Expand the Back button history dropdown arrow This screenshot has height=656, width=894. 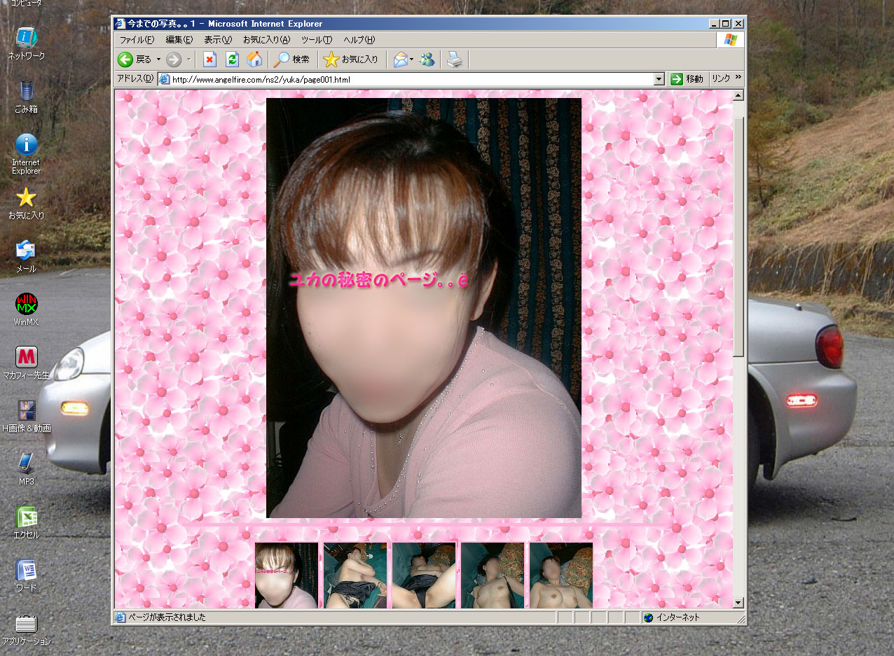pos(158,60)
